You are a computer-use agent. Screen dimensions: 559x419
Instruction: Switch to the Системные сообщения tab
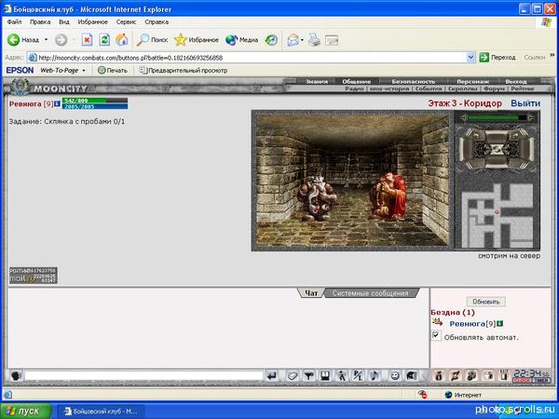click(x=370, y=293)
